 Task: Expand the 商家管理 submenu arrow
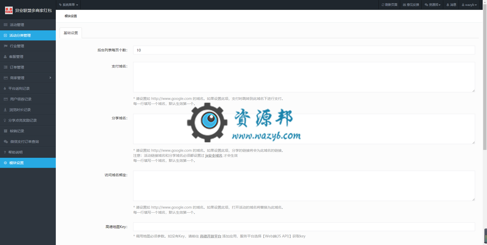(x=50, y=78)
